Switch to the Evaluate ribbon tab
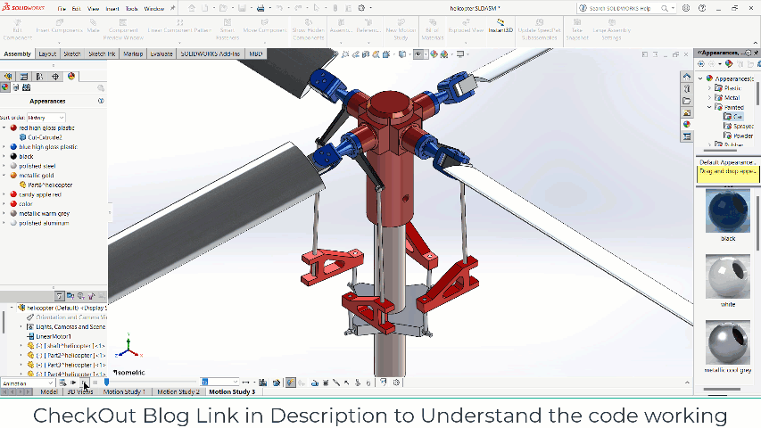The height and width of the screenshot is (428, 761). tap(161, 53)
